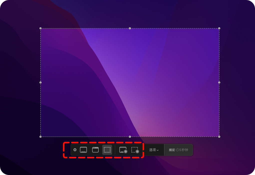Viewport: 255px width, 175px height.
Task: Click the top-right selection corner handle
Action: [x=219, y=28]
